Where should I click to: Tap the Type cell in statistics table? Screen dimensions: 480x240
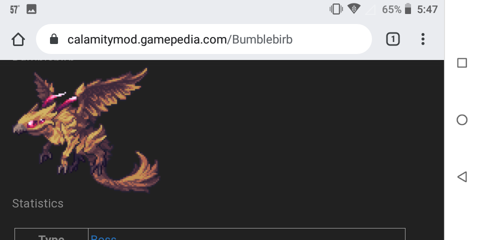tap(51, 236)
